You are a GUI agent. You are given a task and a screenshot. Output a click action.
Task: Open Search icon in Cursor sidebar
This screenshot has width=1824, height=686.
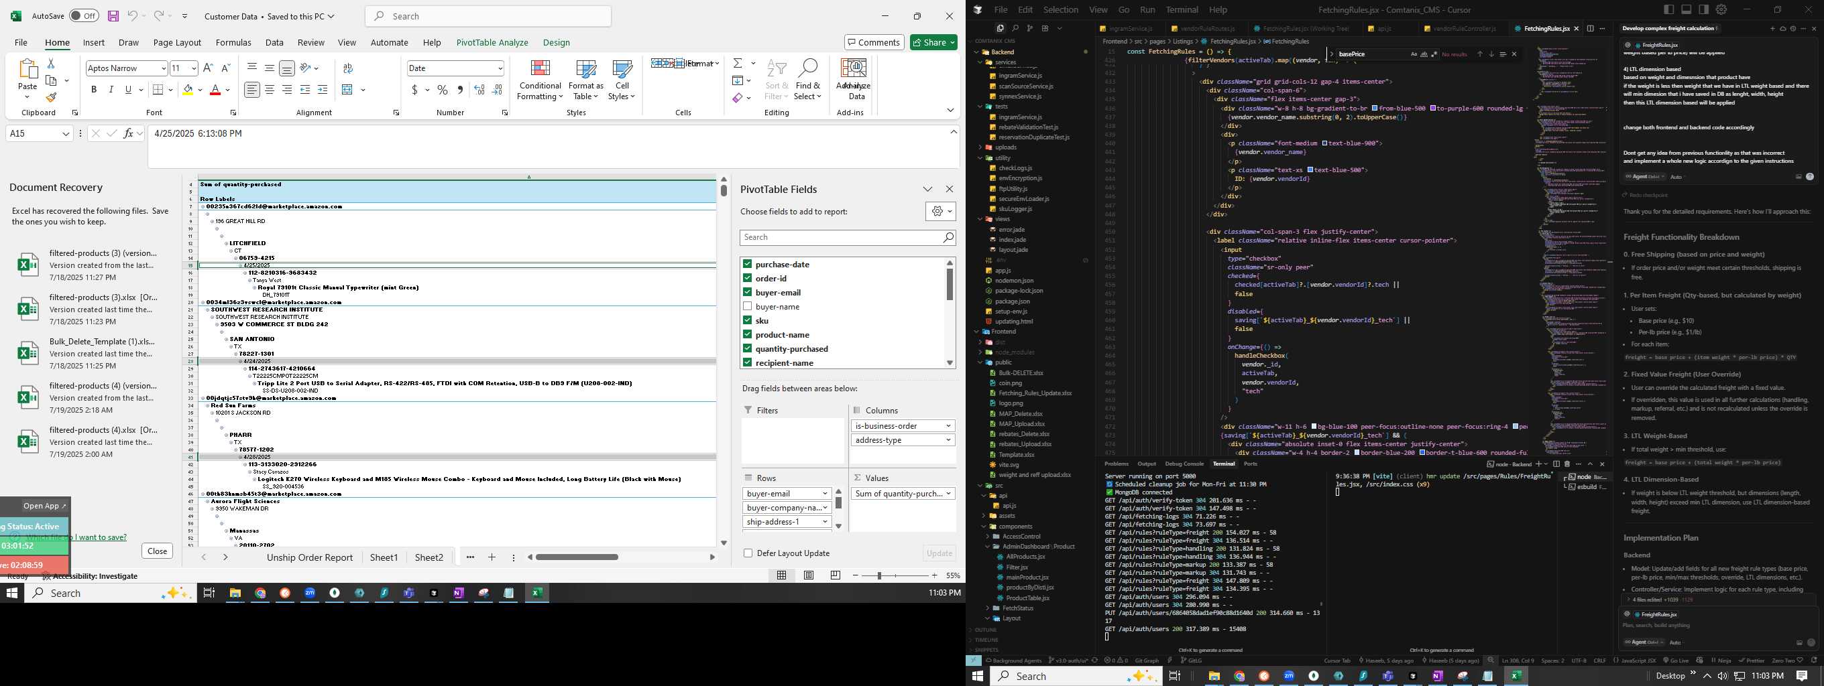[x=1015, y=28]
